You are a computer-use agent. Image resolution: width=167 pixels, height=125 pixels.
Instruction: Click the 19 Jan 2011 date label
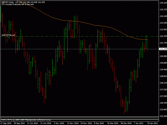pyautogui.click(x=153, y=123)
